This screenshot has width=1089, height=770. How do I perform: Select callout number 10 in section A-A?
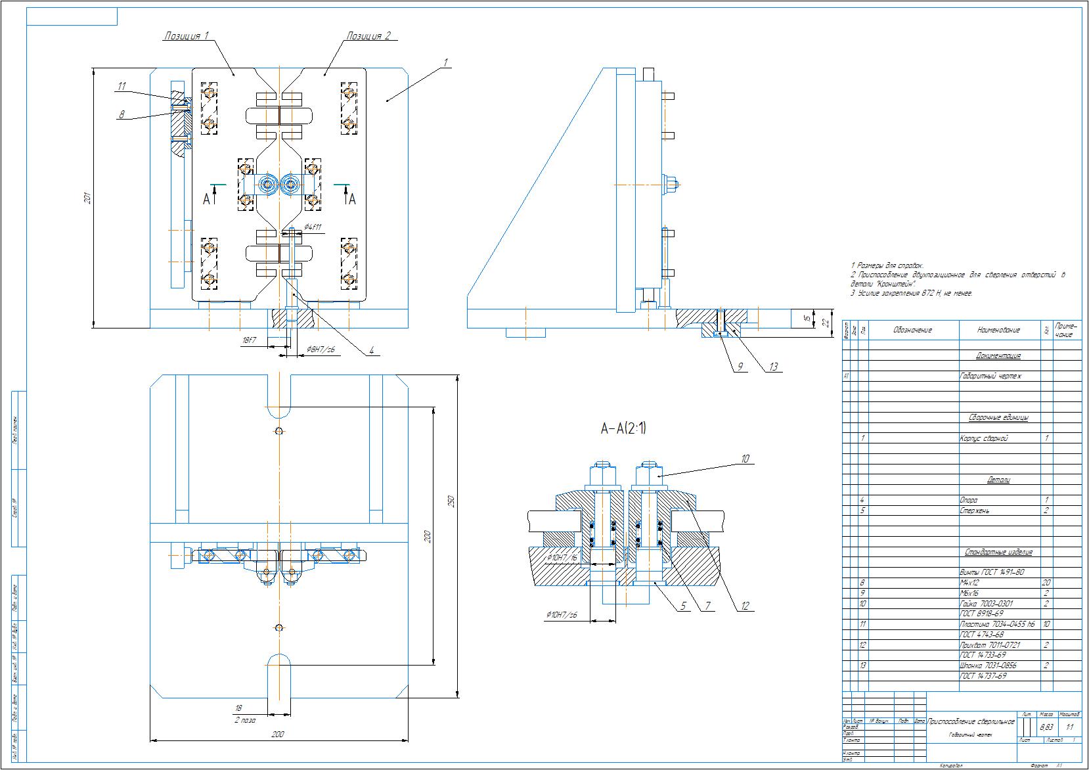pyautogui.click(x=745, y=459)
